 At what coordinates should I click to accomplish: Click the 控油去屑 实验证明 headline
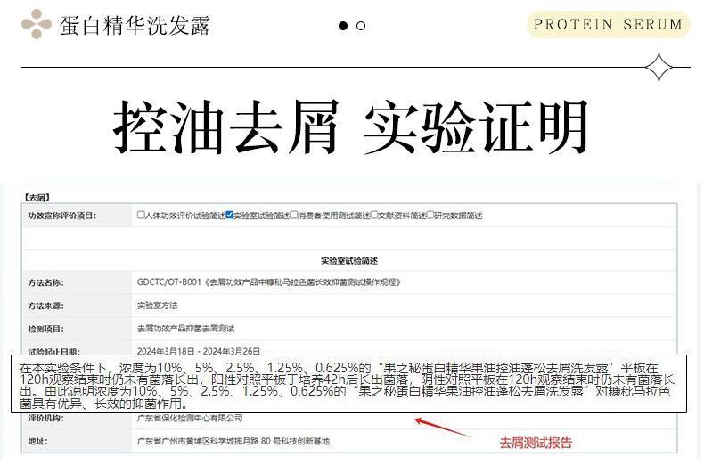tap(350, 126)
